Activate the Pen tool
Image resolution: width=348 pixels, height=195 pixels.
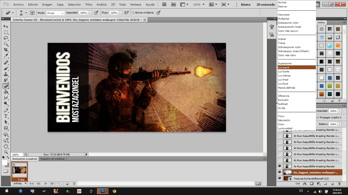(6, 110)
